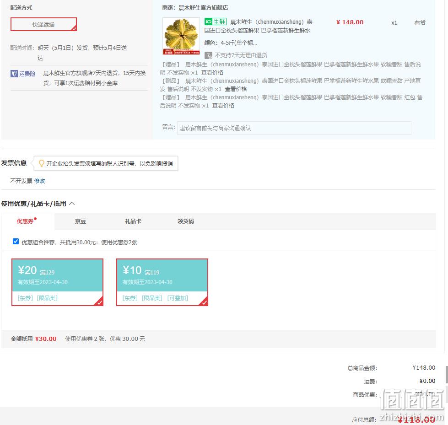The width and height of the screenshot is (448, 425).
Task: Click the 不支持7天无理由退货 notice text
Action: coord(241,55)
